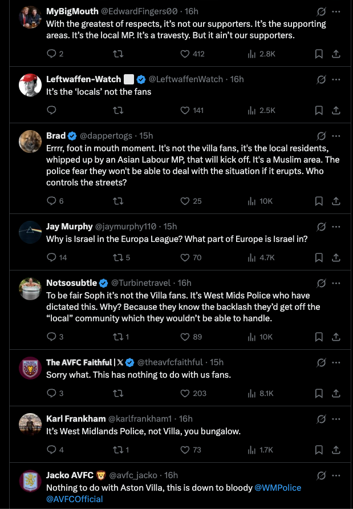
Task: Open the @WMPolice mention link
Action: tap(278, 487)
